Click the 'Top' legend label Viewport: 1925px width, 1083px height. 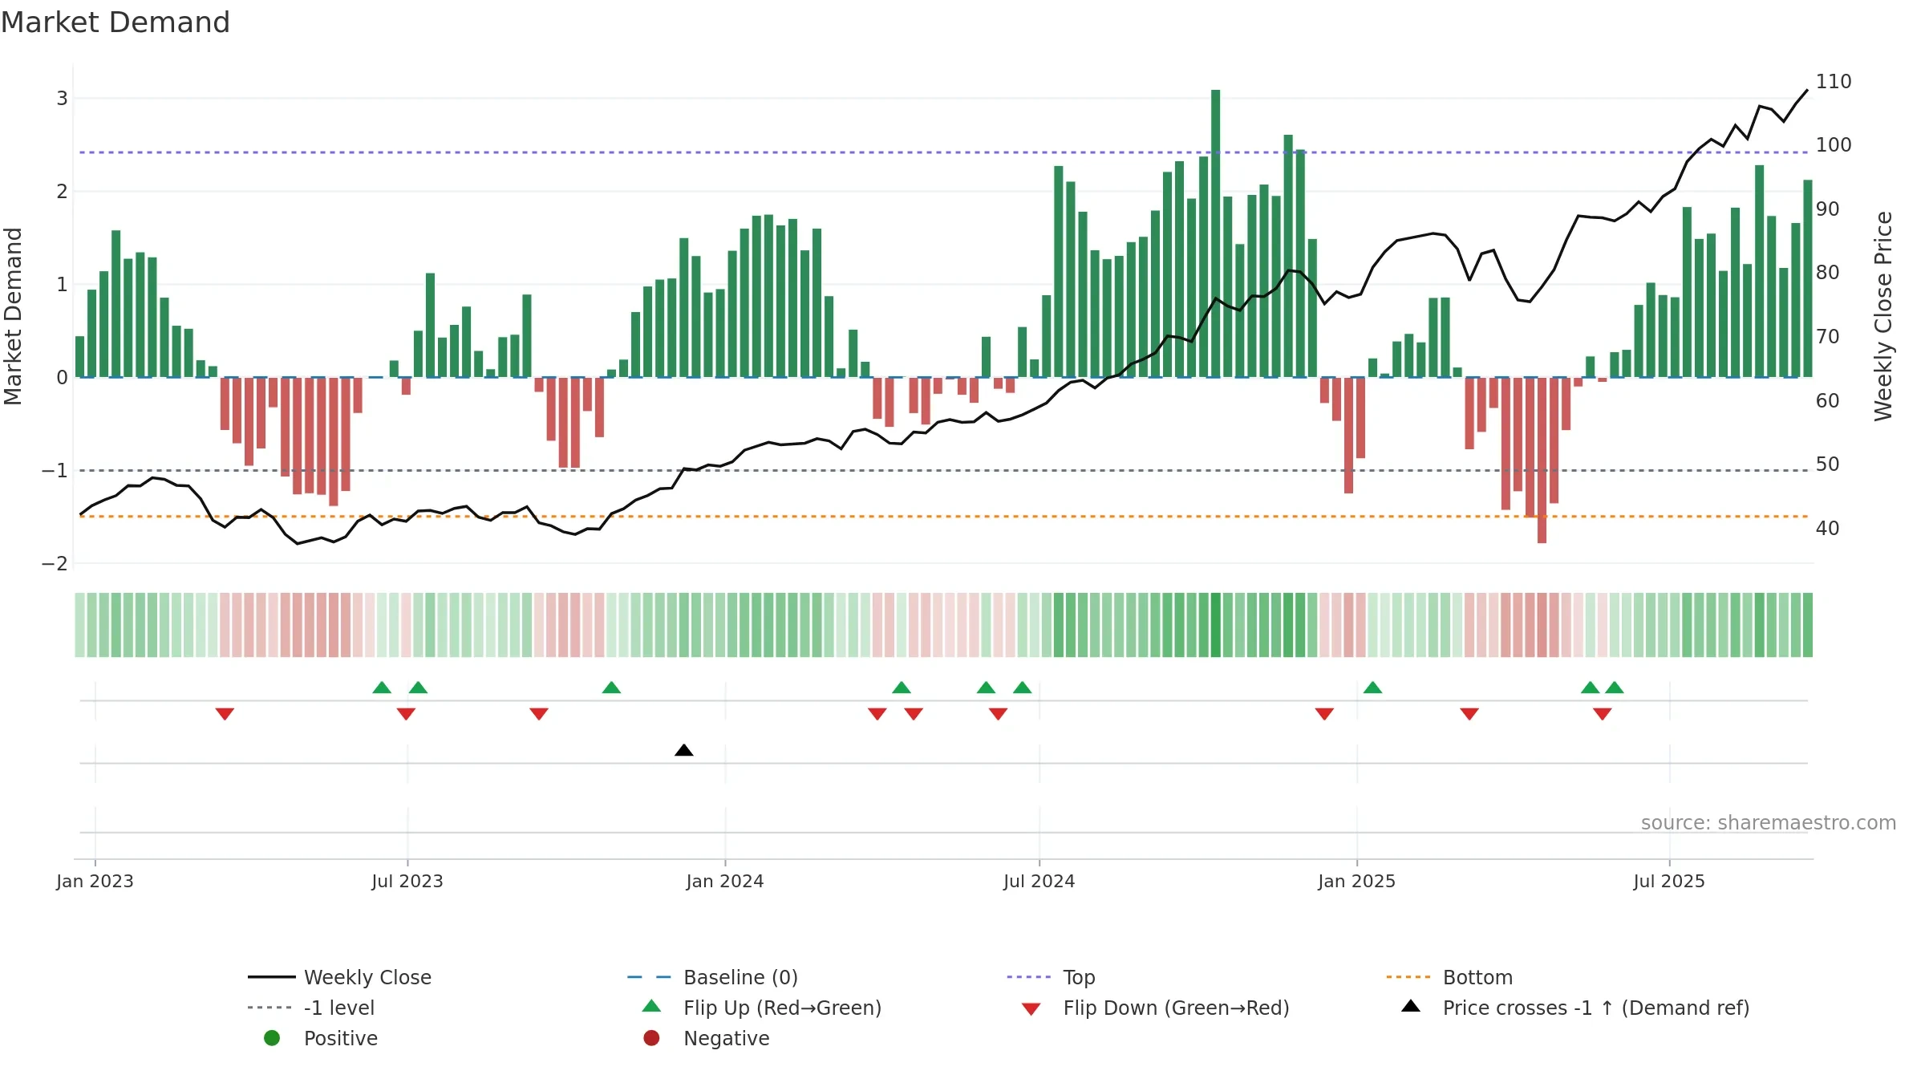(x=1079, y=977)
